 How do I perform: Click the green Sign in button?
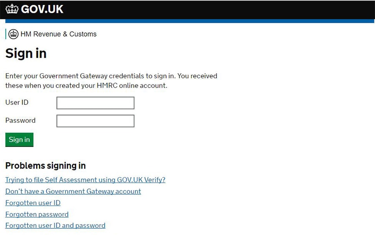click(19, 140)
